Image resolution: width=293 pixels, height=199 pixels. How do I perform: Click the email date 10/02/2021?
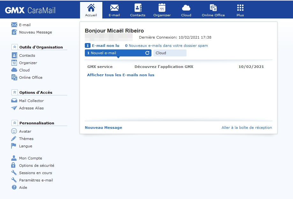pos(251,67)
